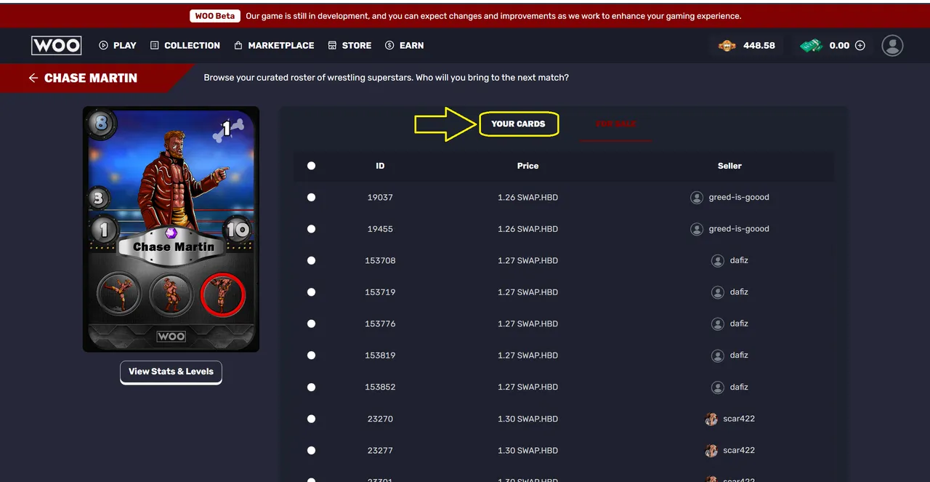The height and width of the screenshot is (482, 930).
Task: Click price 1.30 SWAP.HBD for ID 23270
Action: 527,419
